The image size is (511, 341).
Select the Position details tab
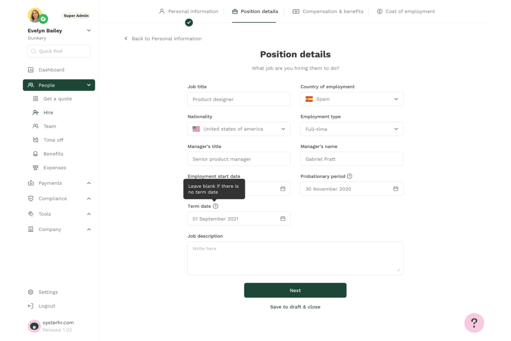point(255,11)
